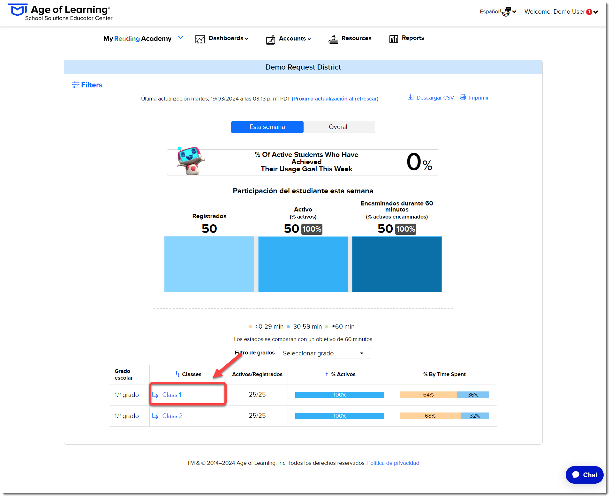The image size is (611, 498).
Task: Click the 68% orange time-spent segment
Action: click(430, 416)
